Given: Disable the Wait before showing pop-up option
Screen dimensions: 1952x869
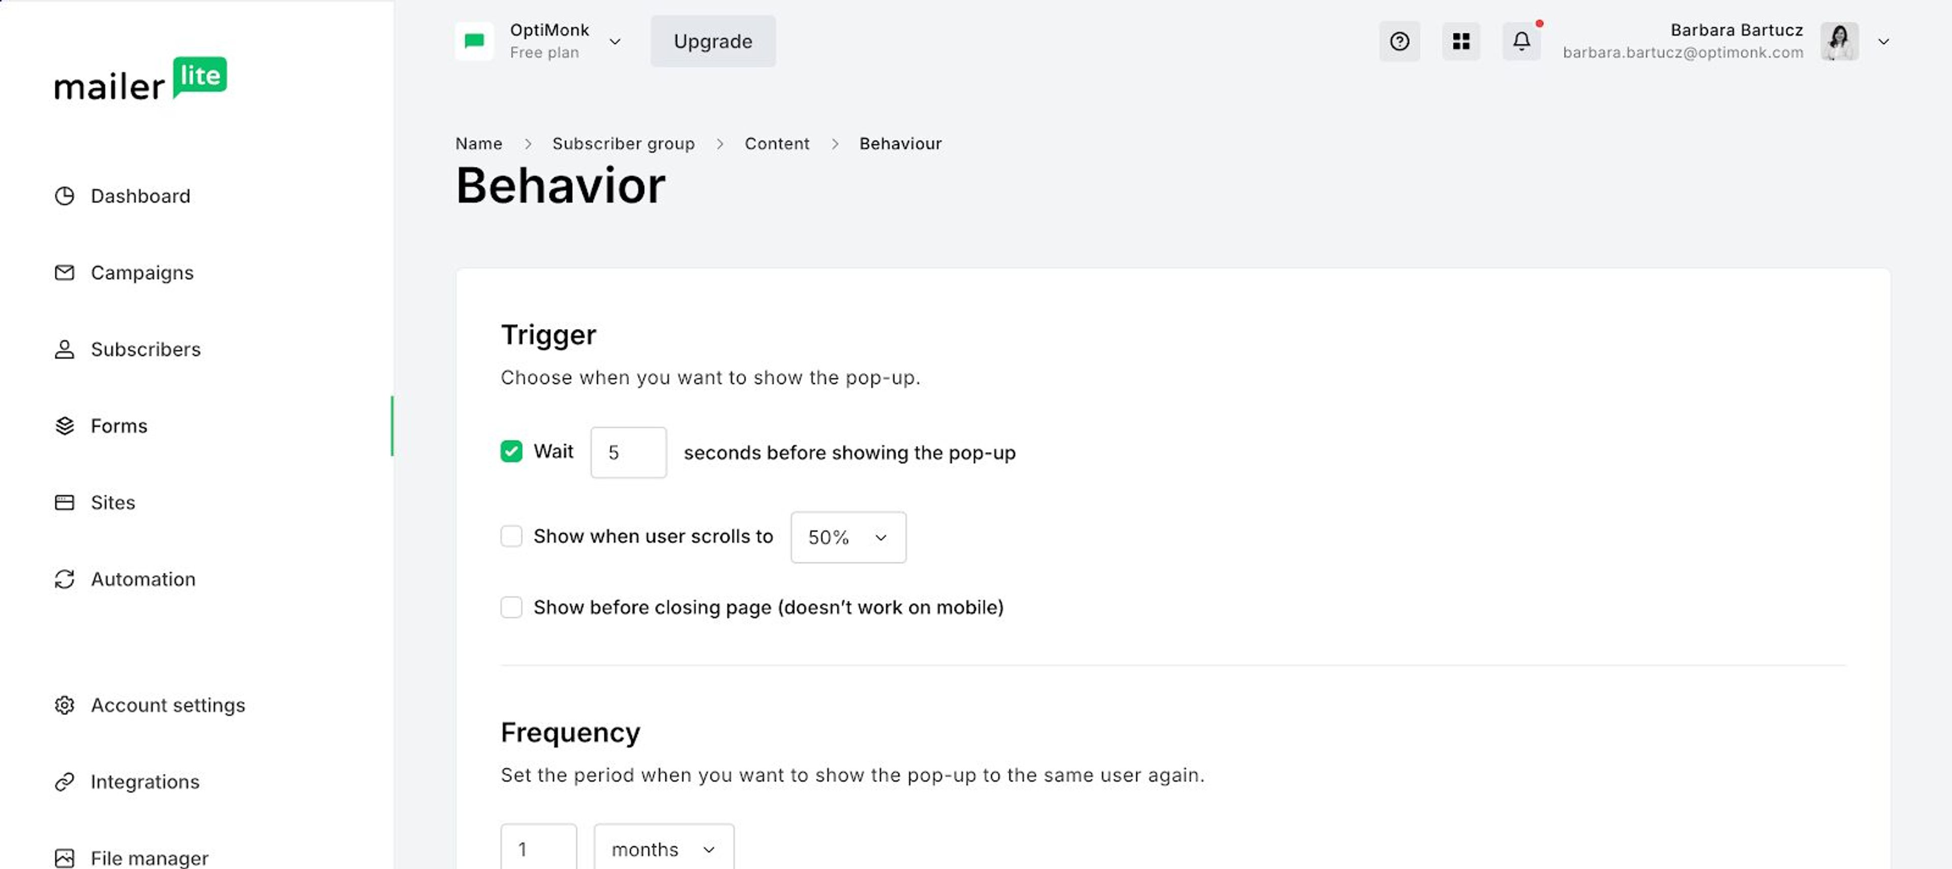Looking at the screenshot, I should click(x=511, y=451).
